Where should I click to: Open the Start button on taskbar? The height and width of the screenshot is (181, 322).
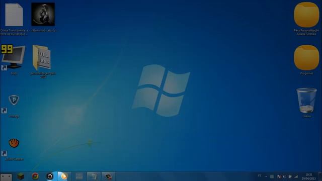pos(6,177)
